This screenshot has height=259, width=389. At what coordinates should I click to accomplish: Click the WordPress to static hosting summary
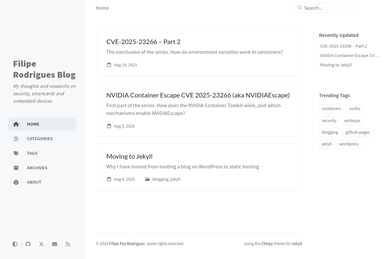tap(183, 166)
